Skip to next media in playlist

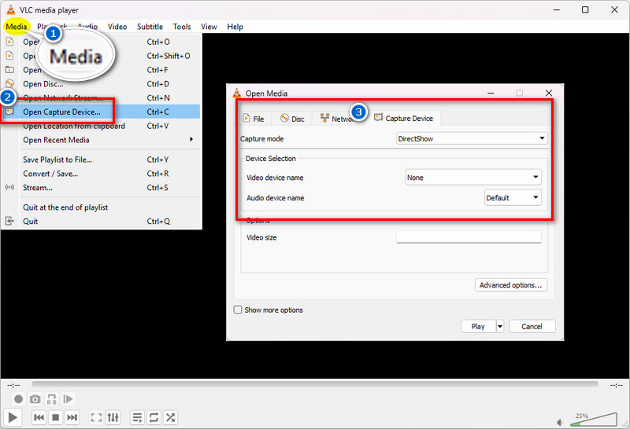(x=72, y=417)
